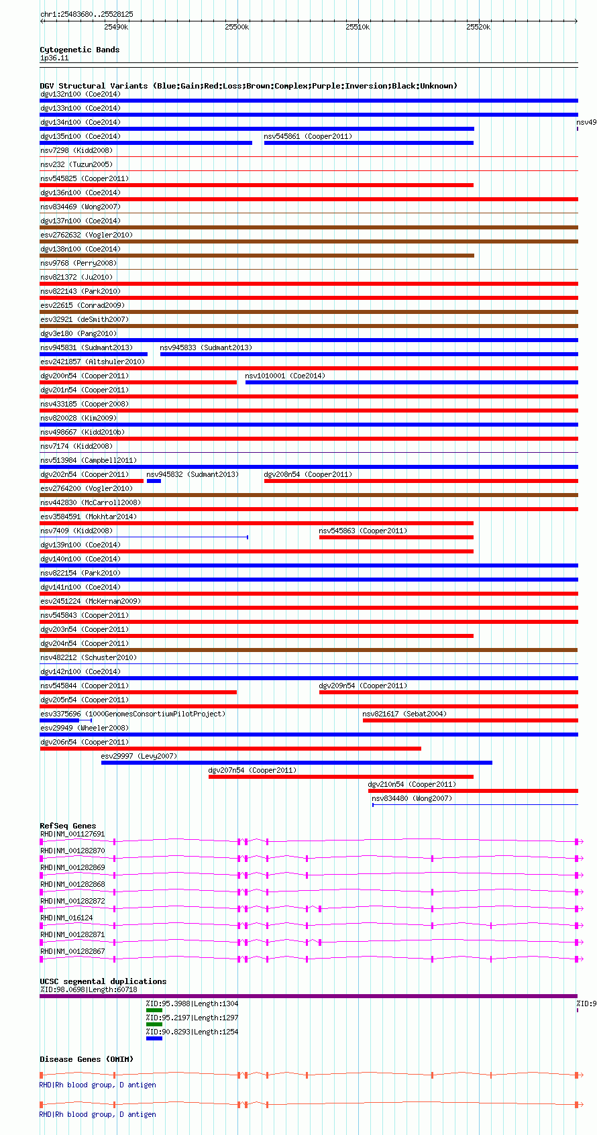Open the nsv482212 (Schuster2010) variant label
The image size is (597, 1135).
89,657
